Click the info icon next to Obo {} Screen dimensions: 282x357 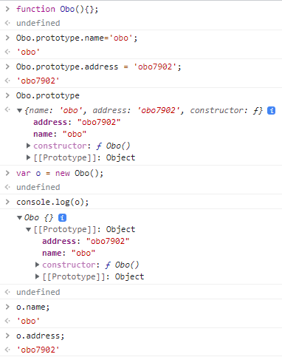[x=62, y=217]
